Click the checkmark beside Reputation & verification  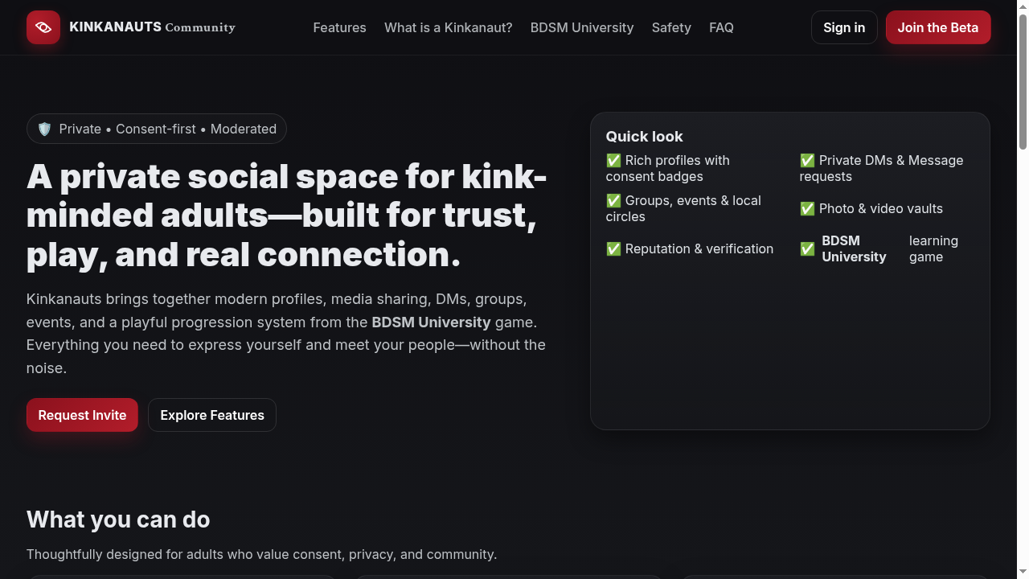click(613, 249)
